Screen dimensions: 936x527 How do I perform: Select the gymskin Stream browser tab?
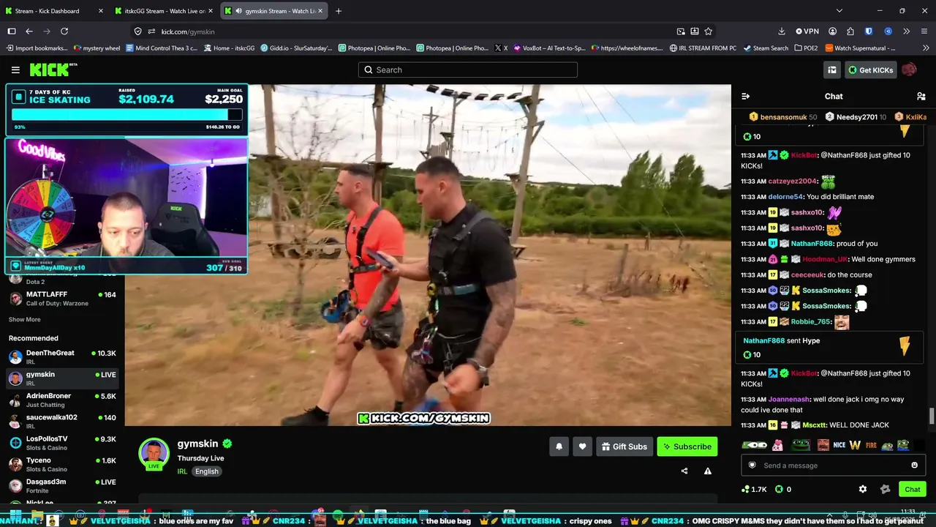click(x=274, y=11)
